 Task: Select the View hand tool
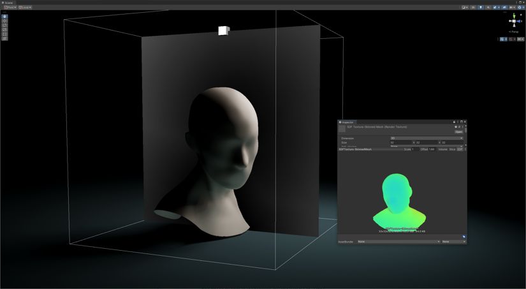coord(4,17)
